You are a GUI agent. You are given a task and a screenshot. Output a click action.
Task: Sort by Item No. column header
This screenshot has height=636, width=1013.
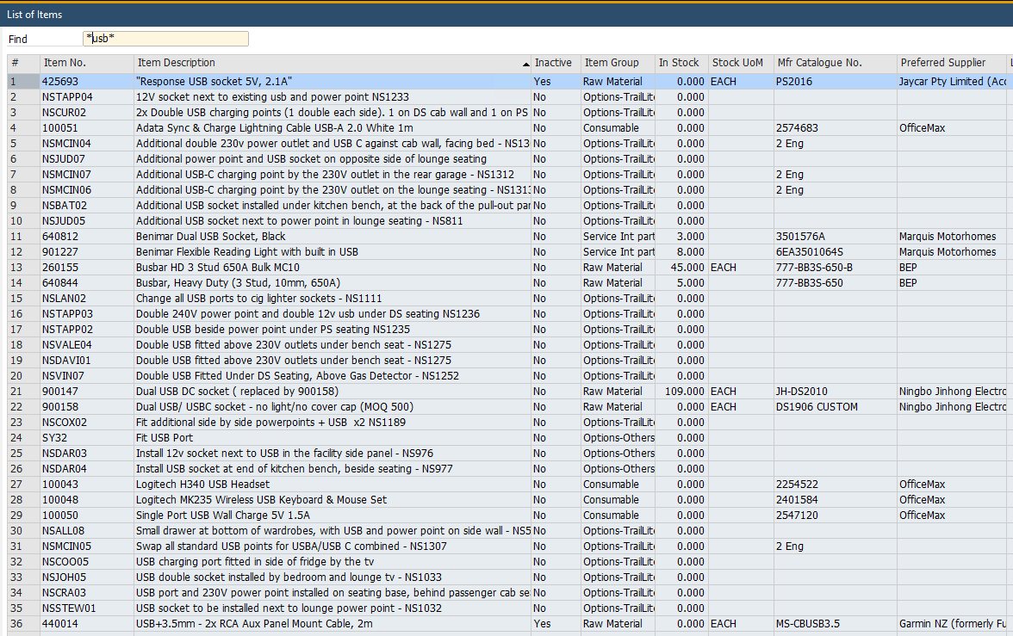[x=65, y=63]
